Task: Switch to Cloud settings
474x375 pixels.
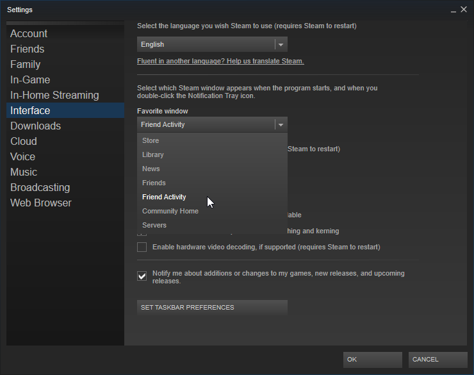Action: tap(65, 141)
